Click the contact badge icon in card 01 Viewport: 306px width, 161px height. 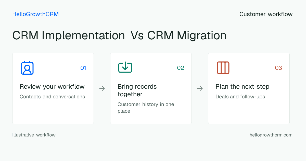(27, 68)
